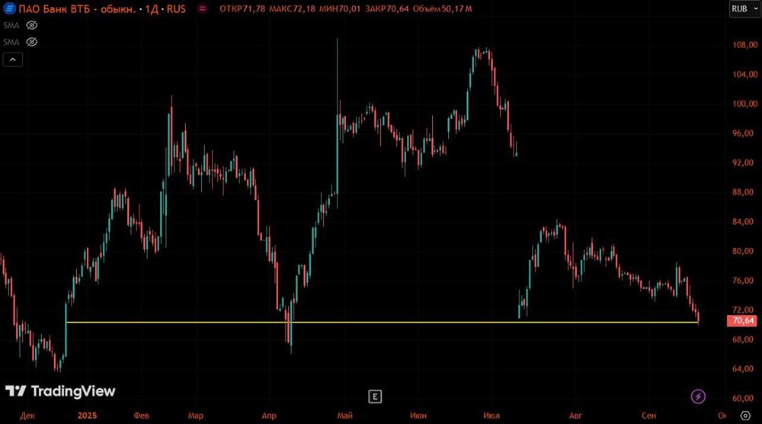Select the yellow horizontal support line
This screenshot has height=424, width=762.
[x=382, y=322]
